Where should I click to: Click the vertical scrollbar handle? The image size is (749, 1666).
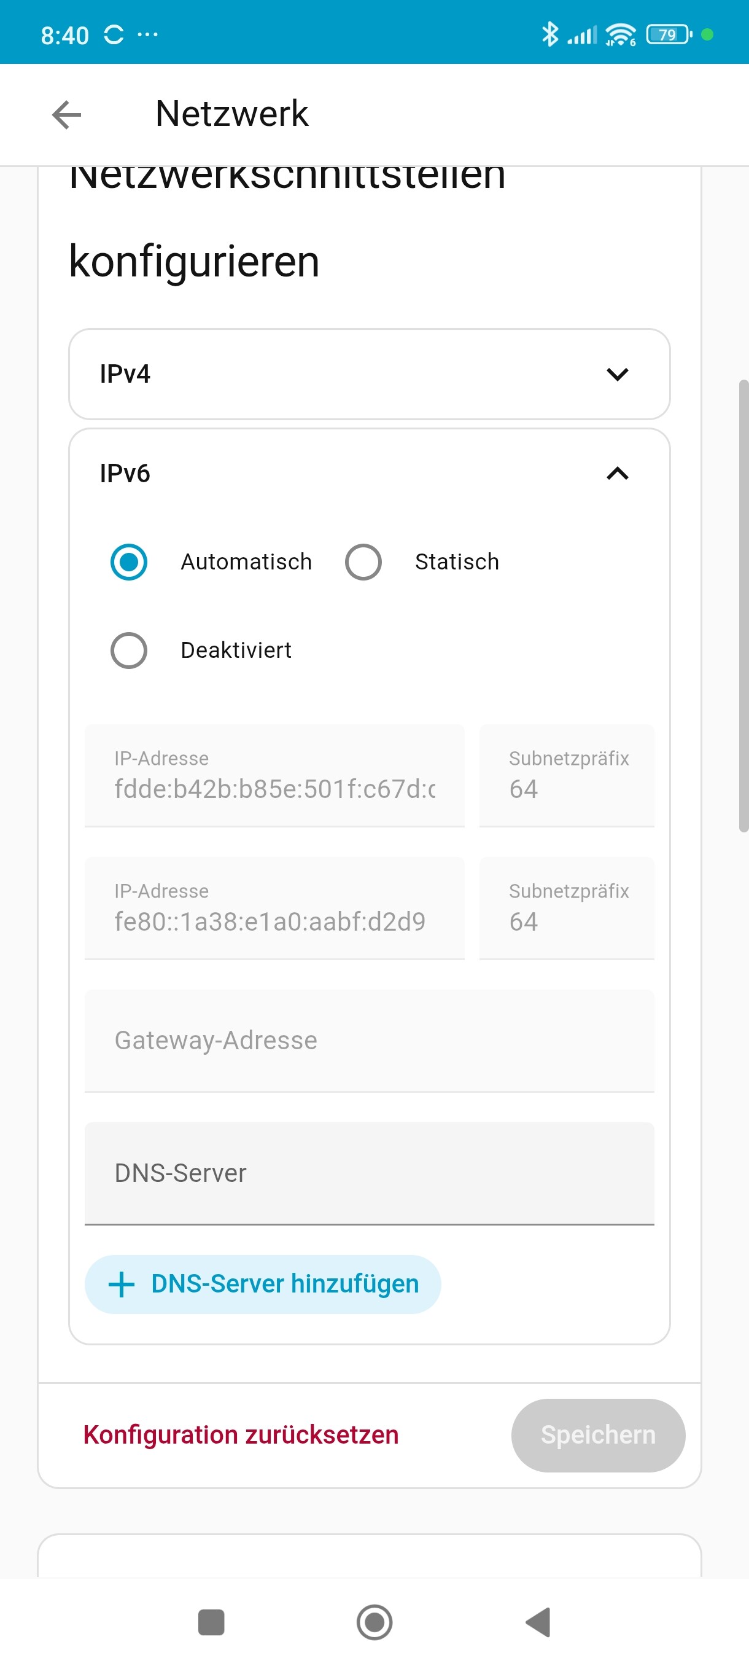(x=743, y=606)
